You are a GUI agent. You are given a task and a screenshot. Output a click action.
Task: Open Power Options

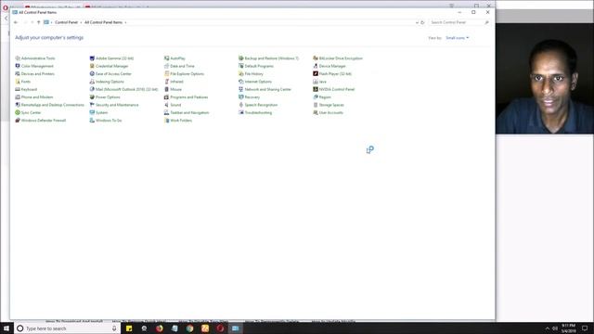pyautogui.click(x=105, y=96)
